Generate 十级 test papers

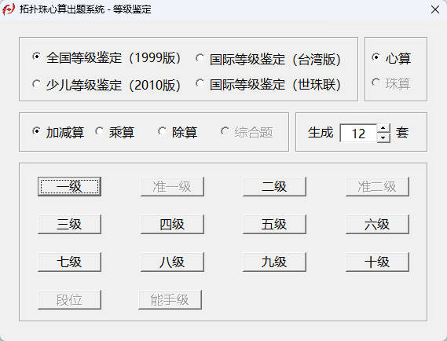coord(377,262)
